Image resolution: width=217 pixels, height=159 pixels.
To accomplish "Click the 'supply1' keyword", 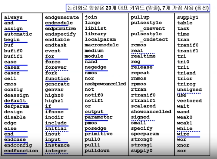I will click(188, 17).
